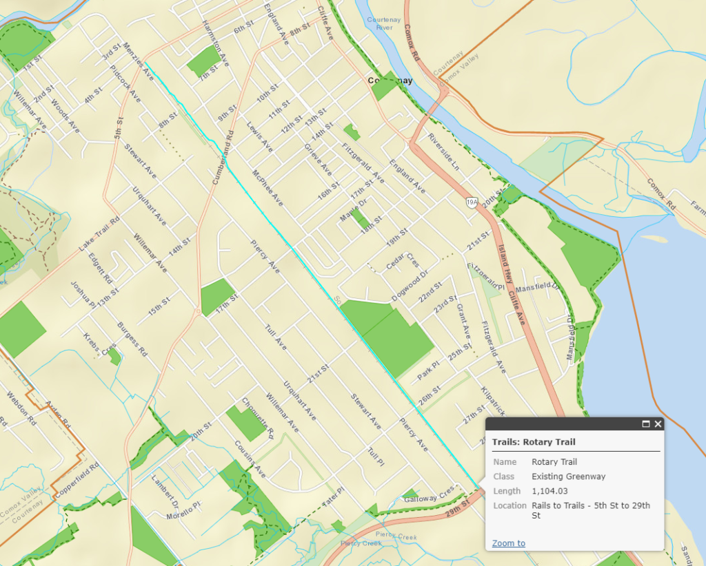Click the Zoom to link in the popup
The image size is (706, 566).
pyautogui.click(x=508, y=543)
